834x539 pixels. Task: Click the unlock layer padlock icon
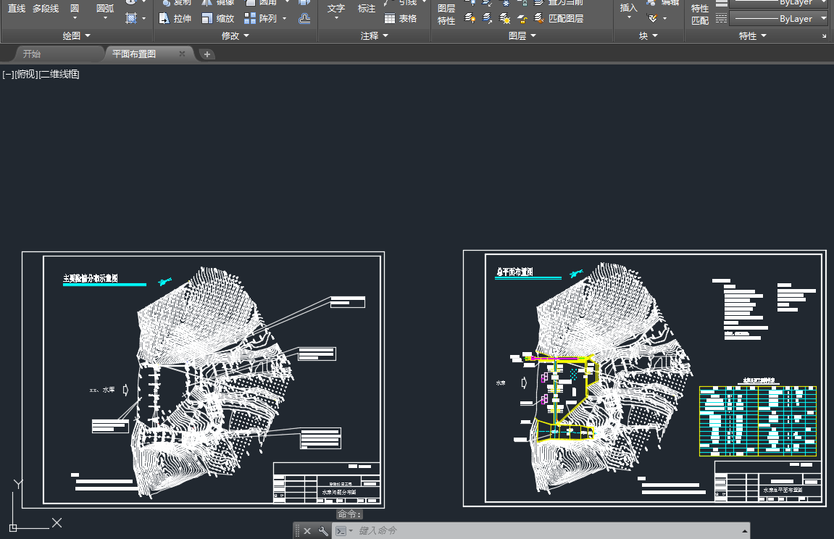pyautogui.click(x=522, y=19)
